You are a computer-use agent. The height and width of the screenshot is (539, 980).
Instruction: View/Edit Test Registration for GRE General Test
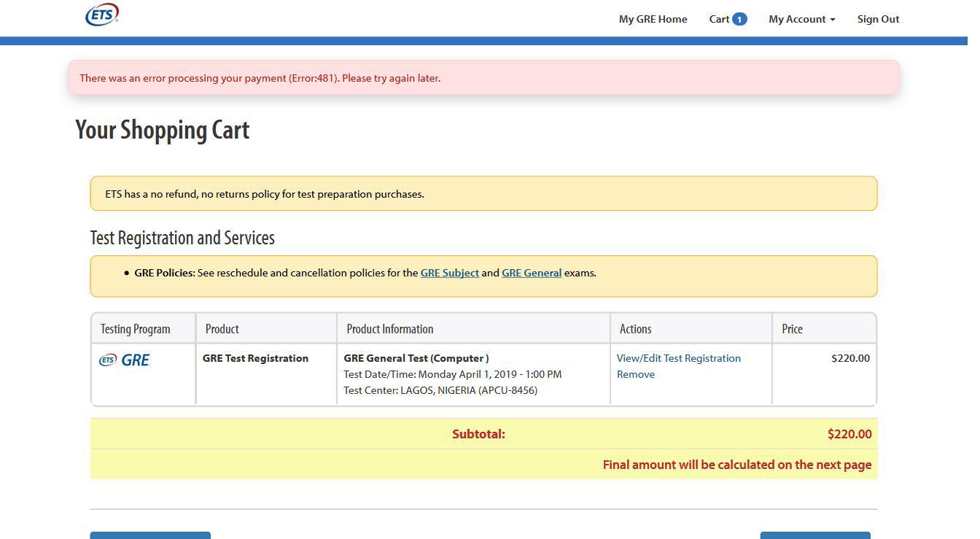click(678, 358)
